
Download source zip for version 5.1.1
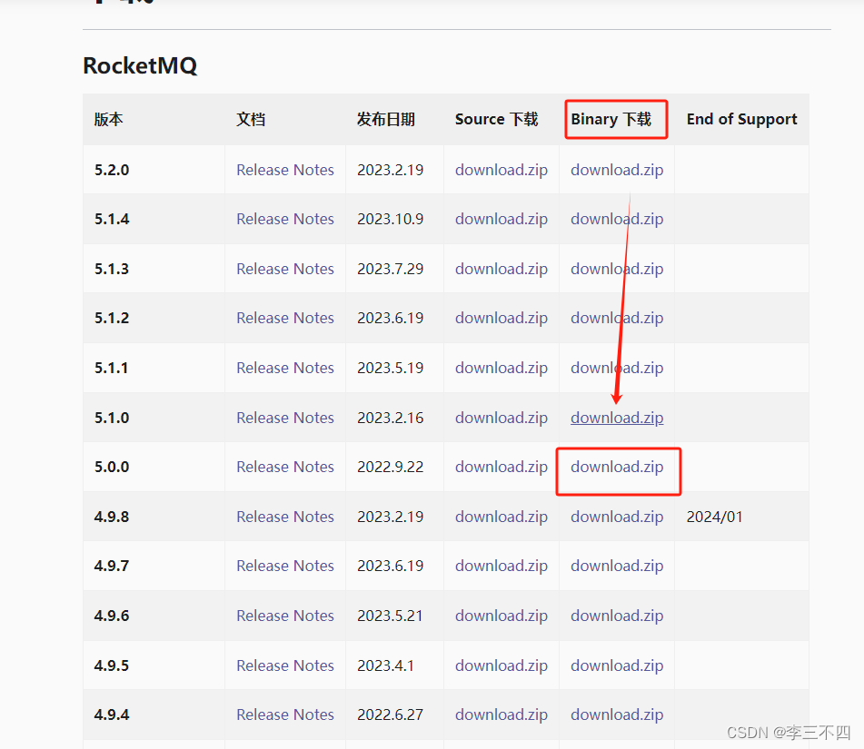click(x=502, y=368)
